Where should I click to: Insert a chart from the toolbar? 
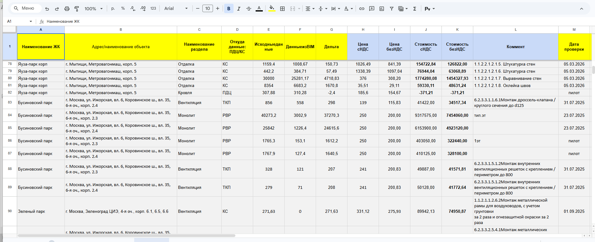click(382, 9)
